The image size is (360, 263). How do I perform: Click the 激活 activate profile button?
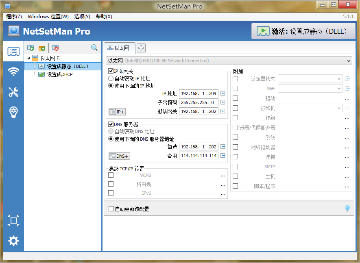click(303, 31)
